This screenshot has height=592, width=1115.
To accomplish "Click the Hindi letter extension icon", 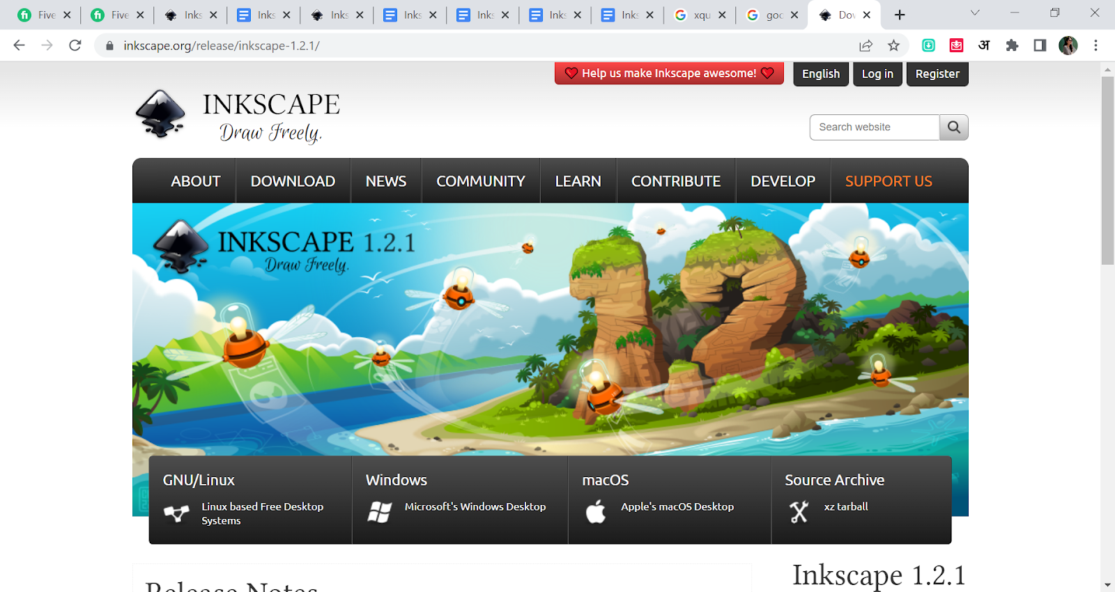I will click(x=984, y=45).
